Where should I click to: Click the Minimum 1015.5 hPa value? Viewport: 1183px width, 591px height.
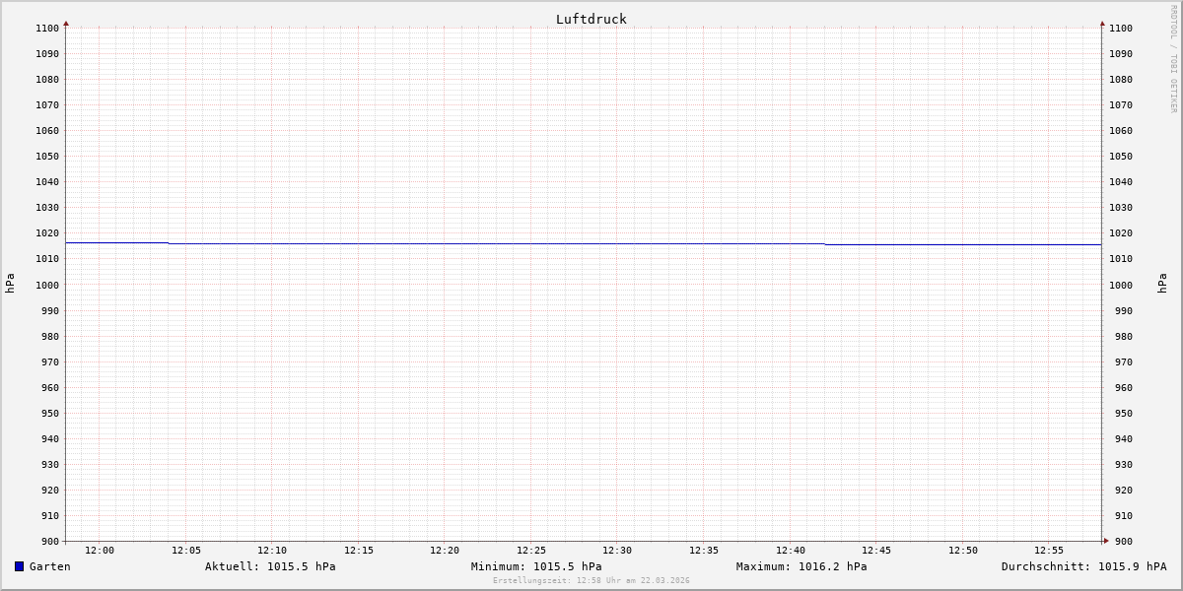pos(536,566)
